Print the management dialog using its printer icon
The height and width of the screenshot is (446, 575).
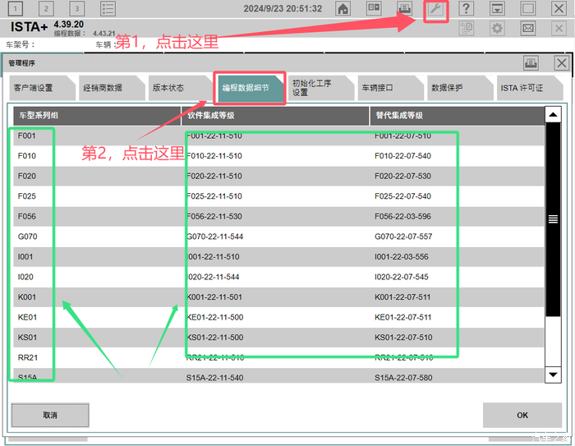(531, 63)
